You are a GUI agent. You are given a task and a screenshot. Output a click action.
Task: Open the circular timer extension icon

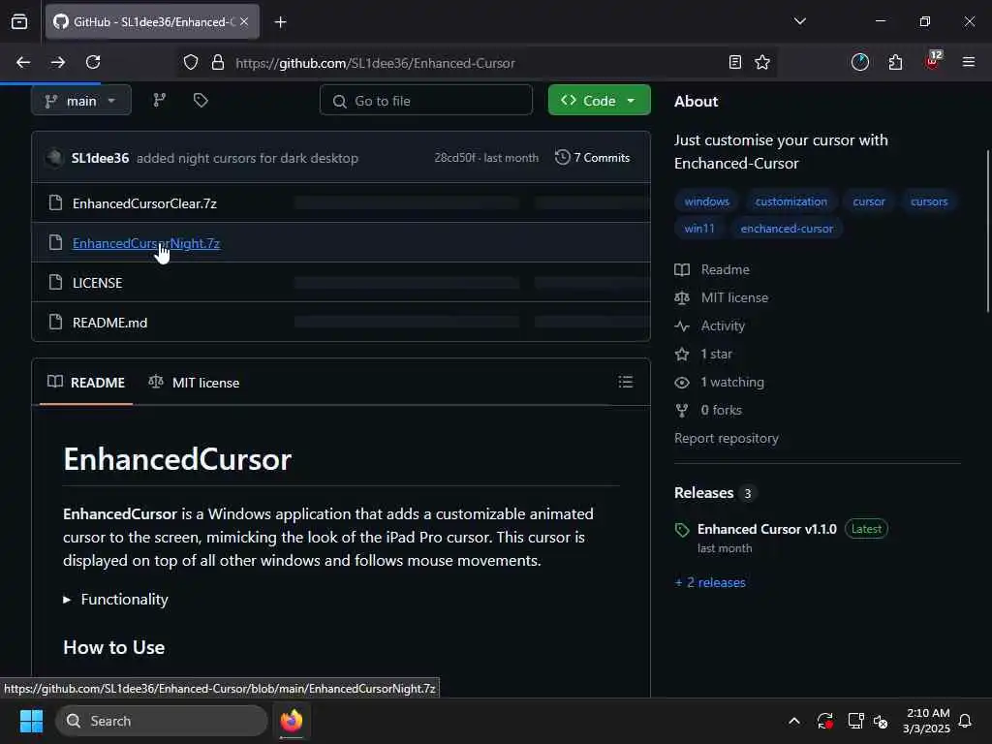tap(860, 62)
